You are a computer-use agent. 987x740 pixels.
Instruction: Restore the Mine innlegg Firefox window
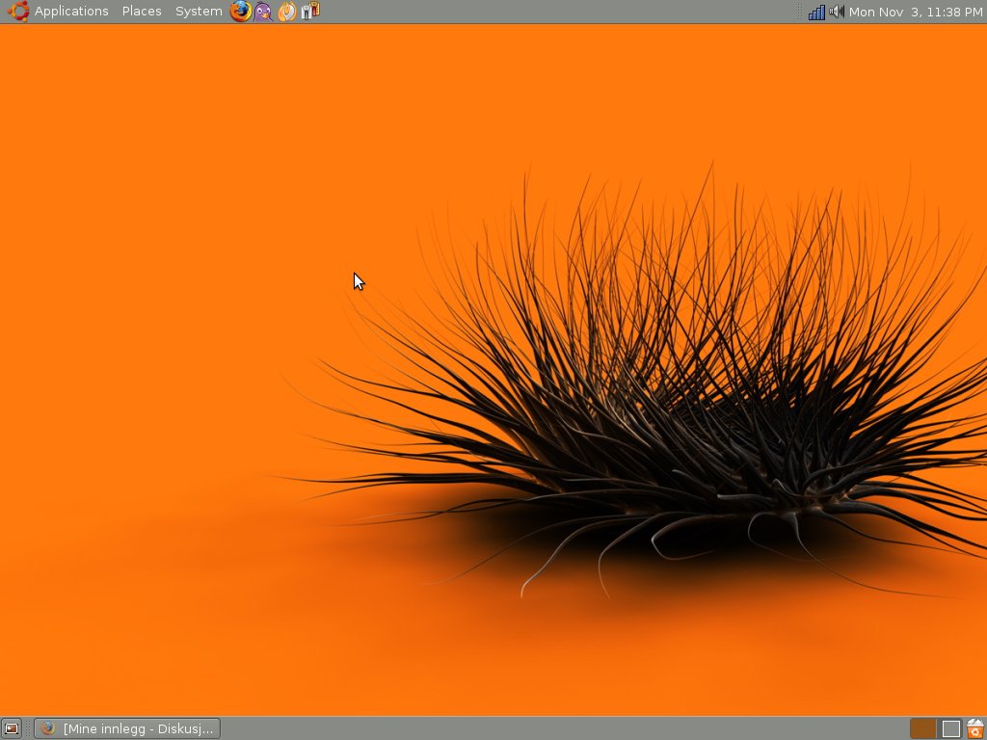[x=127, y=728]
